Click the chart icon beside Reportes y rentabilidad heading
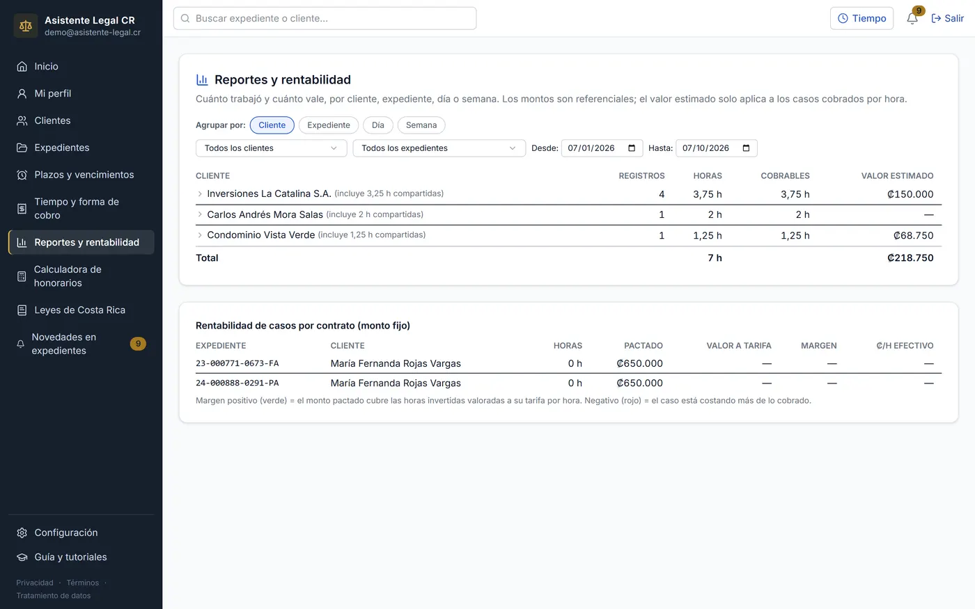975x609 pixels. coord(202,80)
